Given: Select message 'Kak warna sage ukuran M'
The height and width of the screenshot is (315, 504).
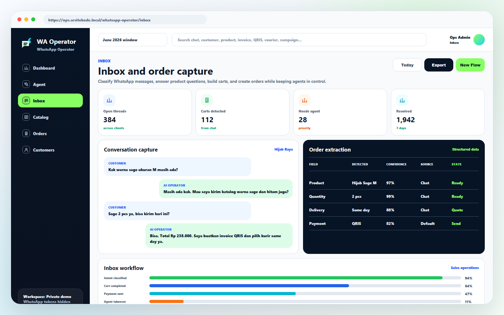Looking at the screenshot, I should pyautogui.click(x=177, y=167).
